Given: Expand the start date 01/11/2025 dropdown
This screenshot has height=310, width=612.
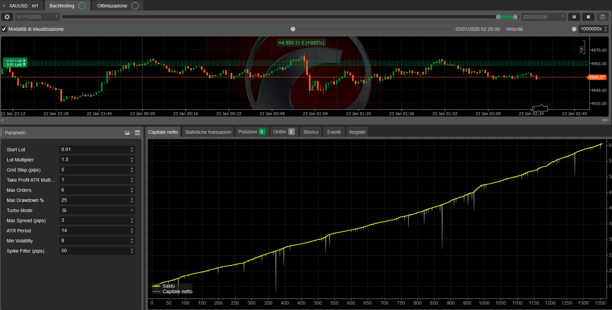Looking at the screenshot, I should [x=57, y=17].
